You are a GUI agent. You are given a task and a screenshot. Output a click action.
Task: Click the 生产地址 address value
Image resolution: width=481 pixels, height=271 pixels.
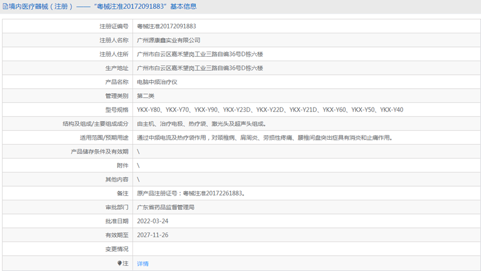pos(200,68)
